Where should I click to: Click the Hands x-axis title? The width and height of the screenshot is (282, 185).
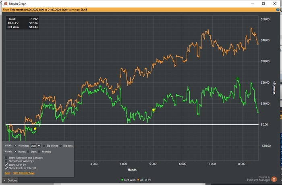pos(132,170)
